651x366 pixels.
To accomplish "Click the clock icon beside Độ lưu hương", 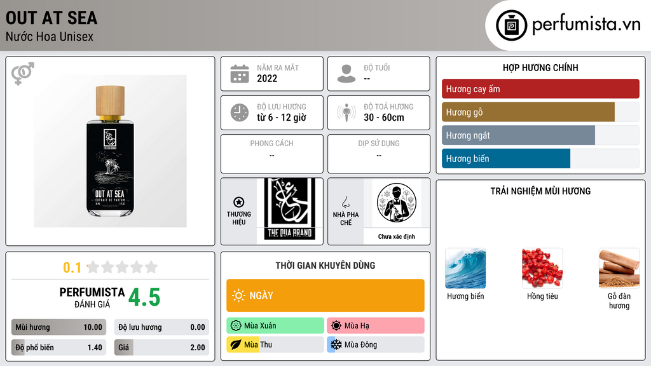I will [240, 112].
